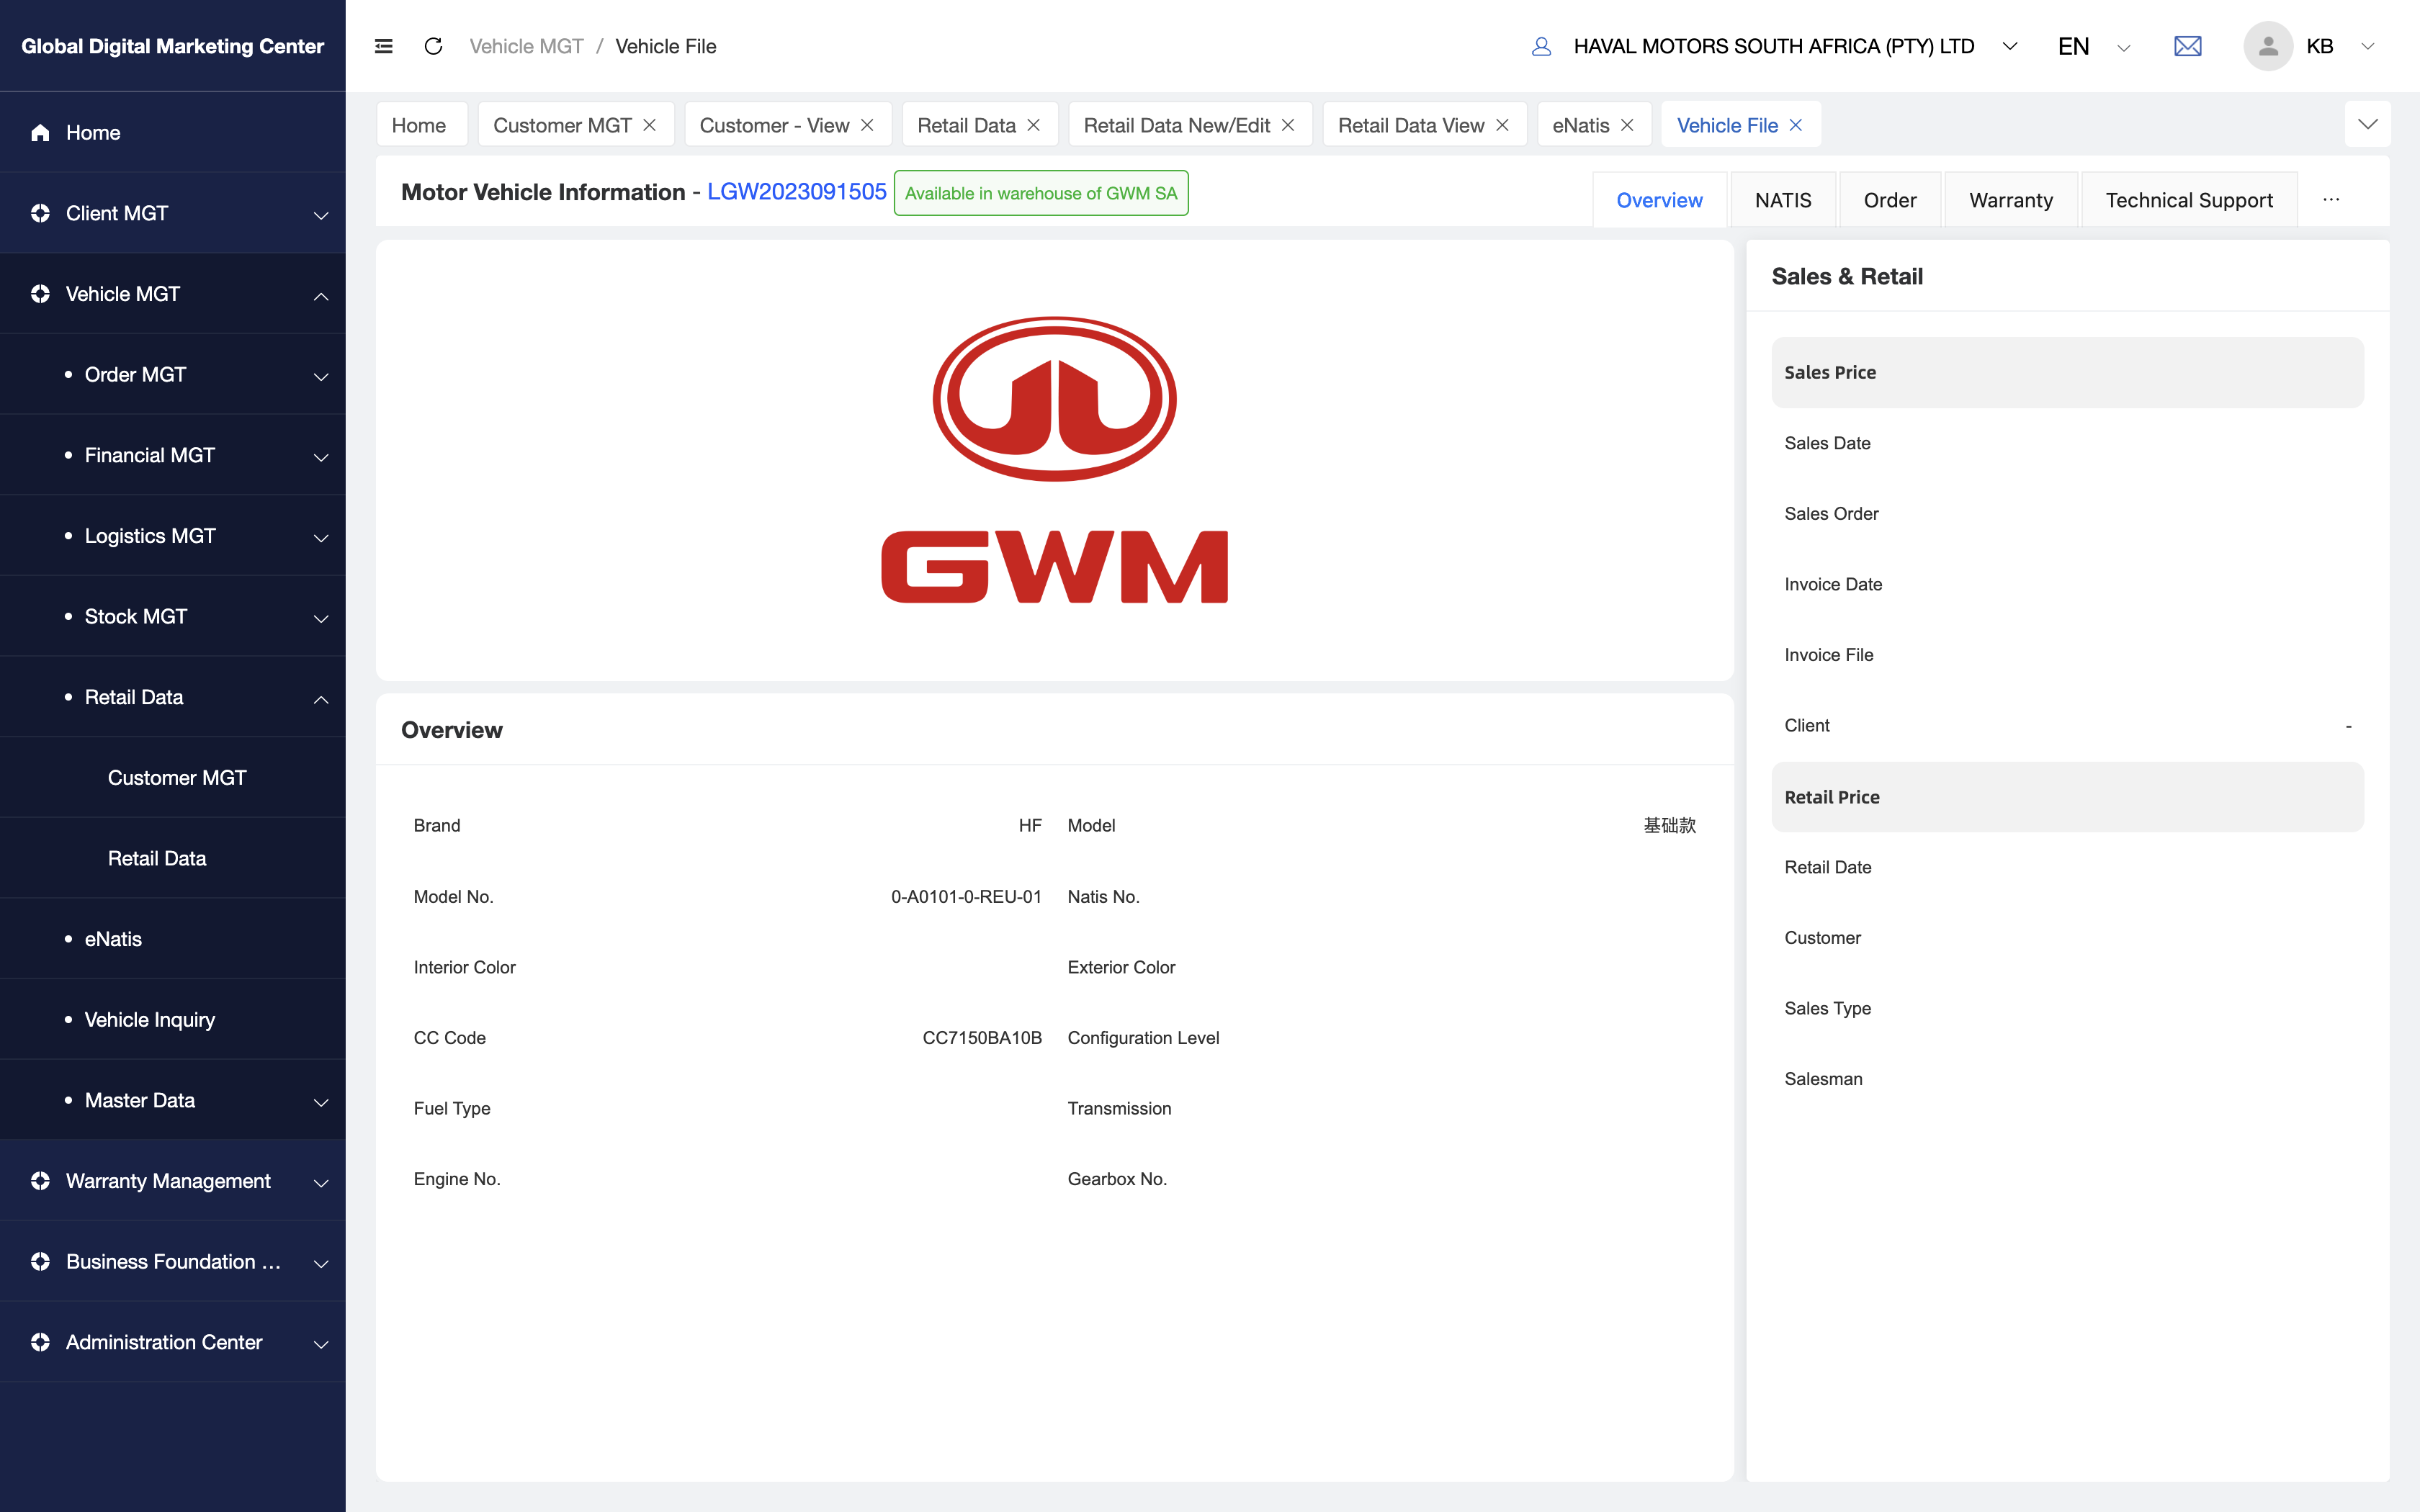
Task: Click the dealer user profile icon
Action: click(x=1541, y=46)
